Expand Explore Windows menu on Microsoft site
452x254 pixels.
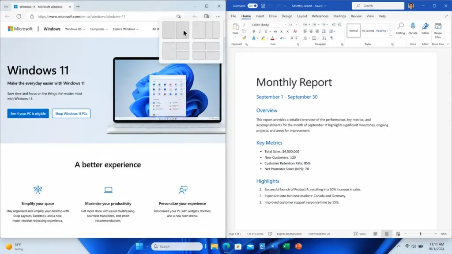[125, 29]
